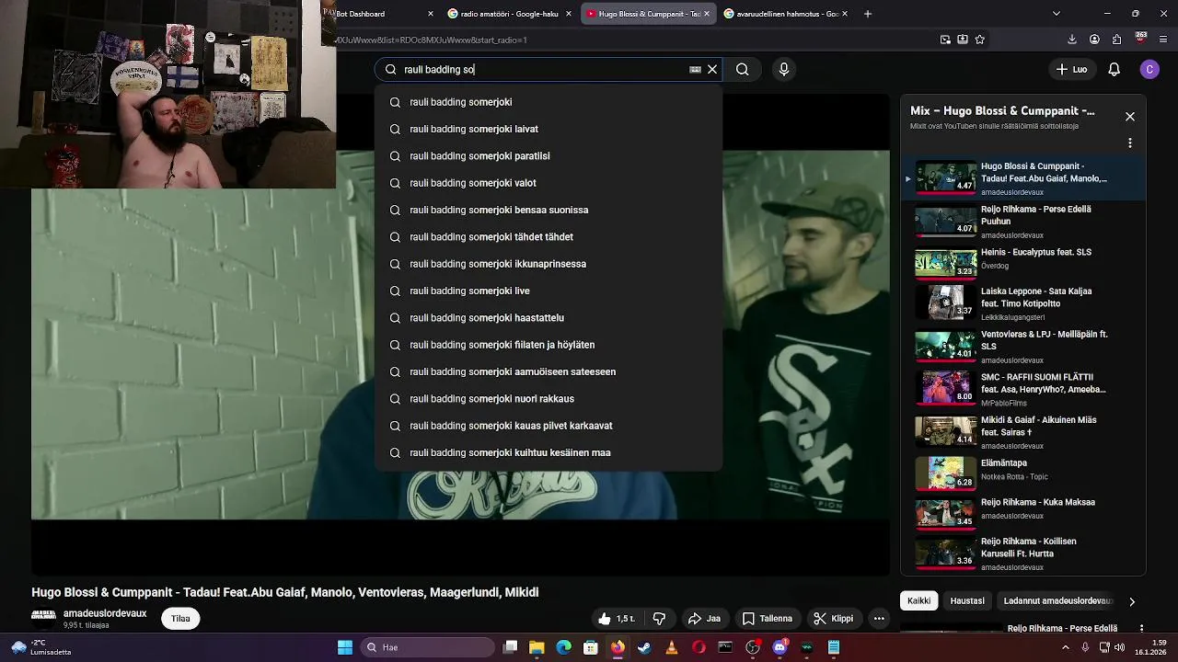The height and width of the screenshot is (662, 1178).
Task: Open VLC media player from taskbar
Action: point(672,647)
